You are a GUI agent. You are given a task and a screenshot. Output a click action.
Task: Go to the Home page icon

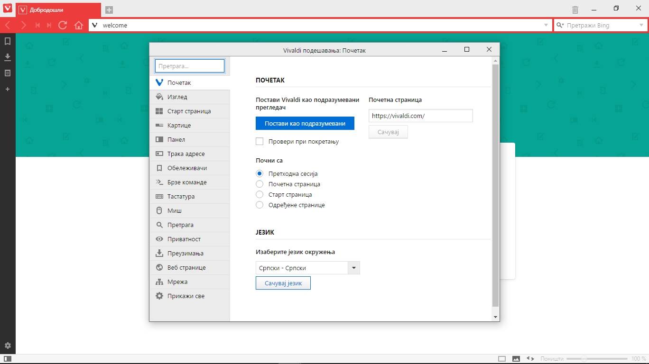click(79, 25)
